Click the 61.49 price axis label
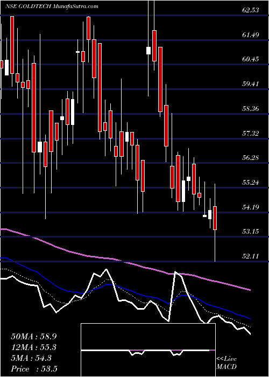 tap(251, 35)
